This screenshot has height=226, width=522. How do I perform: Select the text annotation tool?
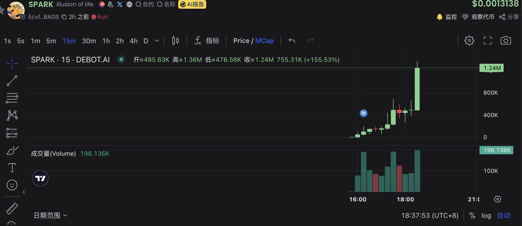click(12, 168)
